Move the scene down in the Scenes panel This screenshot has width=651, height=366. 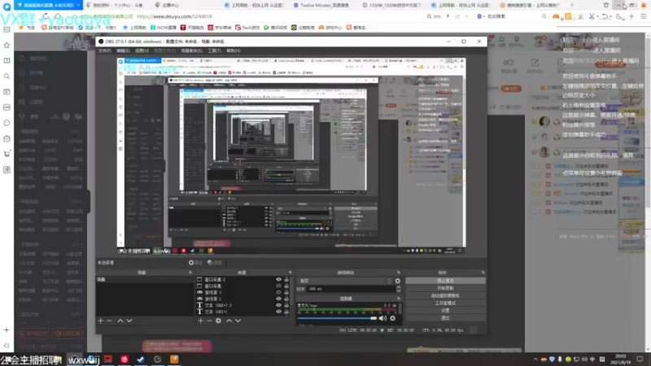point(129,320)
